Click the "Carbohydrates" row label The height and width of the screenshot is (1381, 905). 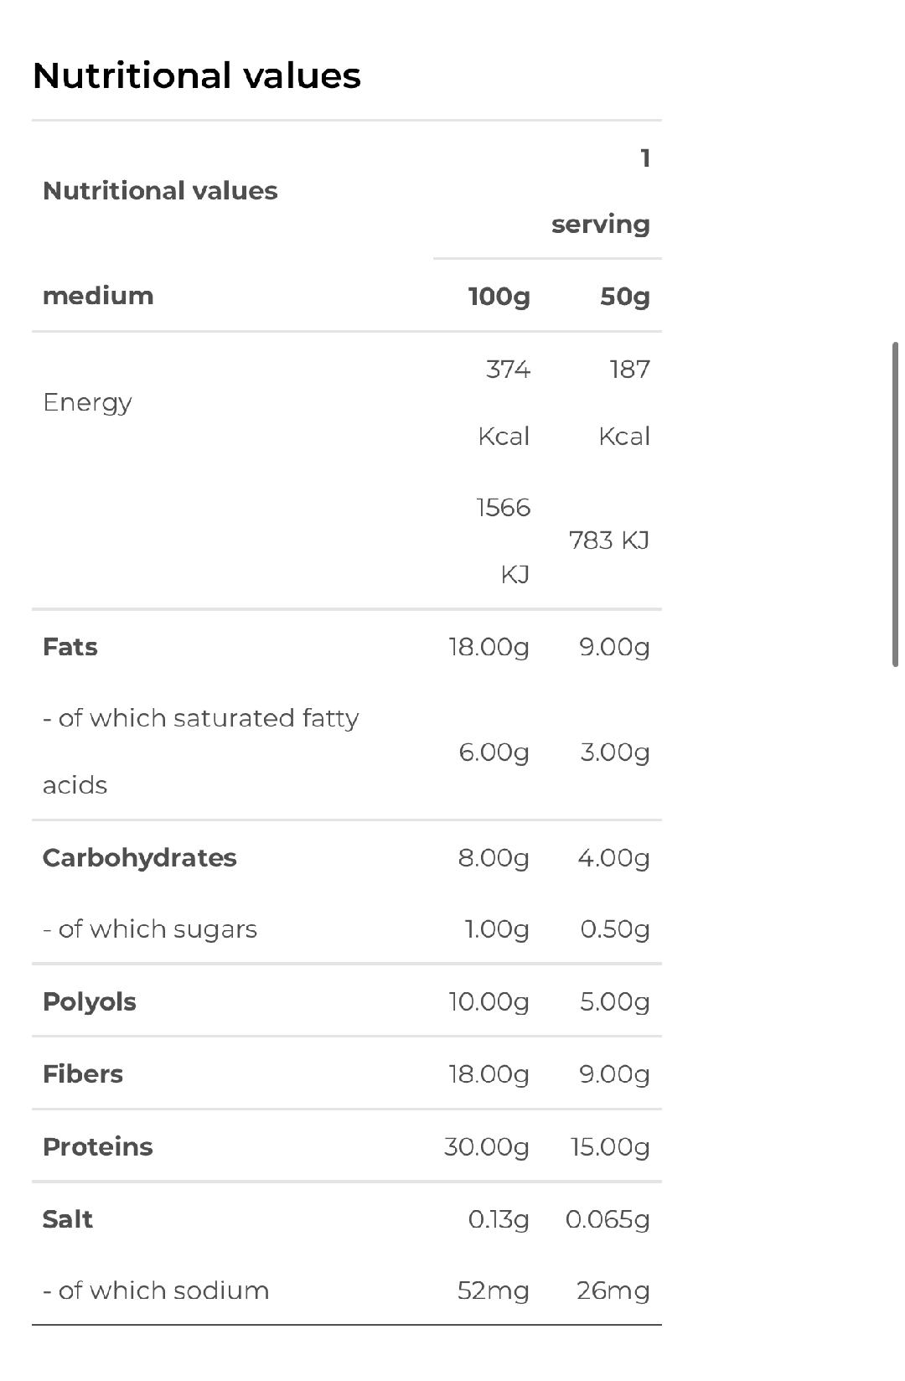pyautogui.click(x=139, y=858)
